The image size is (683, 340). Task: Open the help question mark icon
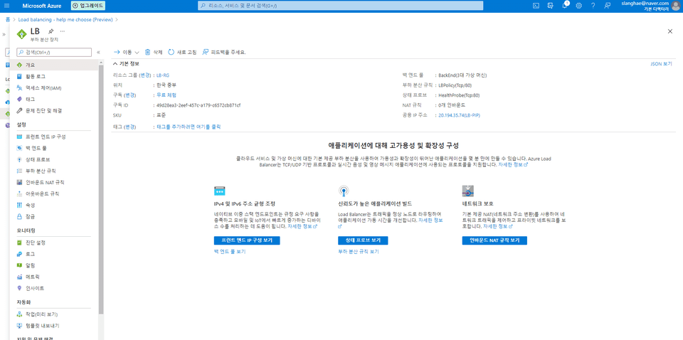pos(593,6)
